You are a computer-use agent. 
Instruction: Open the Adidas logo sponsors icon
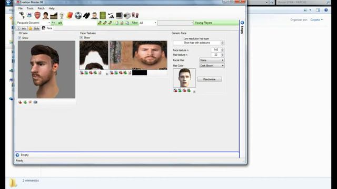coord(111,15)
